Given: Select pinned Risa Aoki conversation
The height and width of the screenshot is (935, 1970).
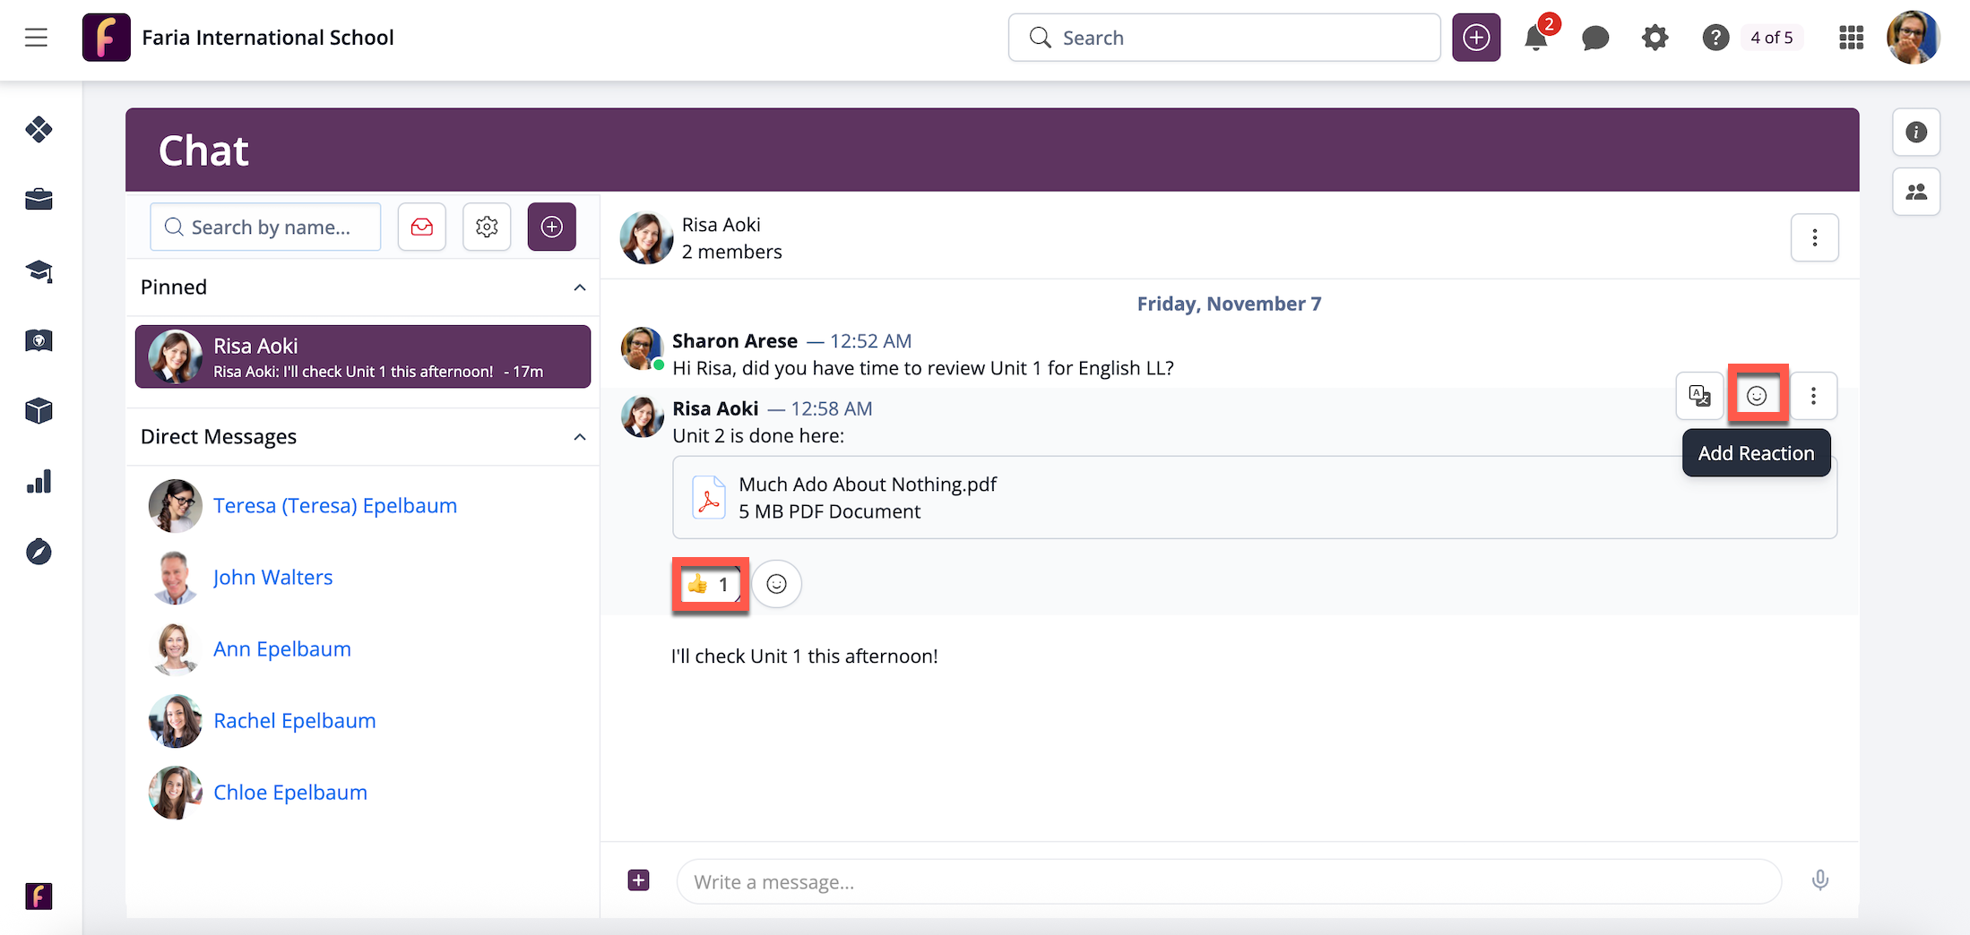Looking at the screenshot, I should tap(363, 356).
